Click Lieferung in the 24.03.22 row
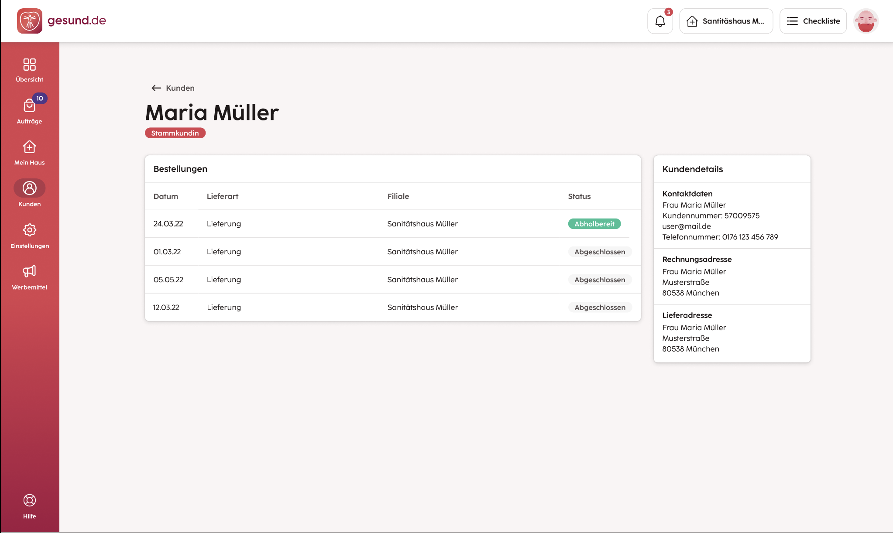Screen dimensions: 893x533 coord(224,224)
